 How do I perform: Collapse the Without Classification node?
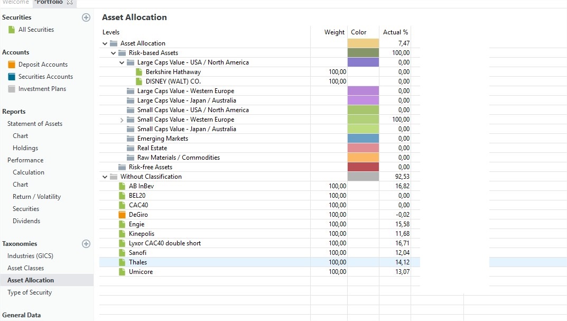(105, 177)
